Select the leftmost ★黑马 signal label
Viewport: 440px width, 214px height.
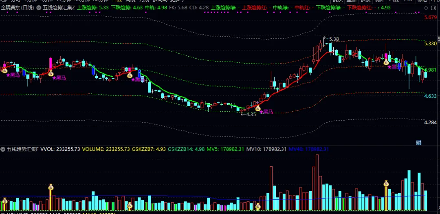tap(13, 75)
